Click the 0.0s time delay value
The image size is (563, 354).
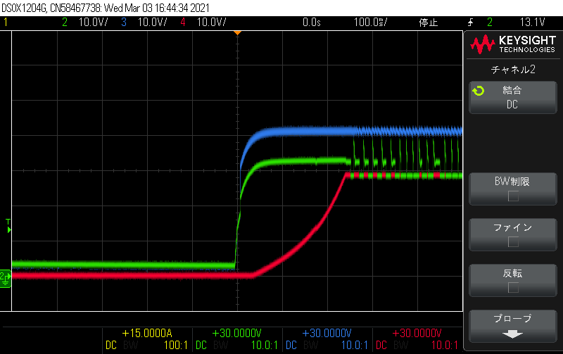[x=311, y=23]
